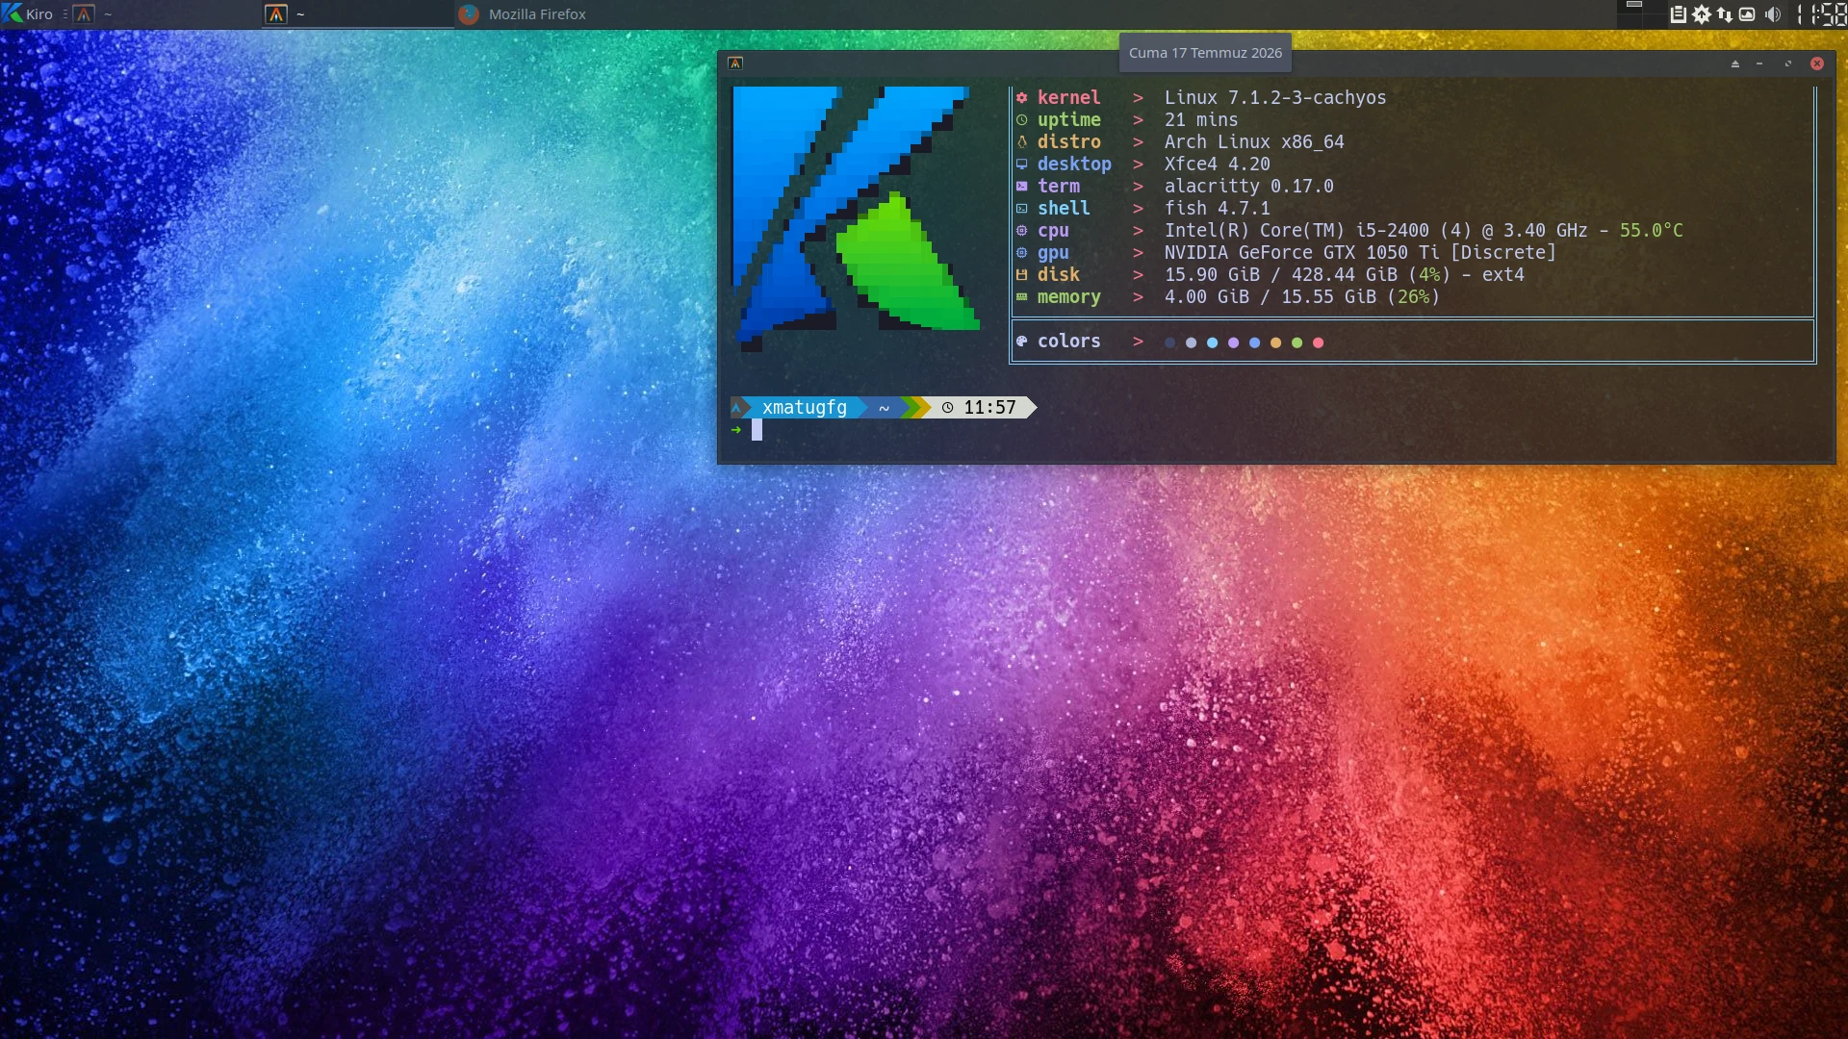The image size is (1848, 1039).
Task: Minimize the Alacritty terminal window
Action: click(1759, 63)
